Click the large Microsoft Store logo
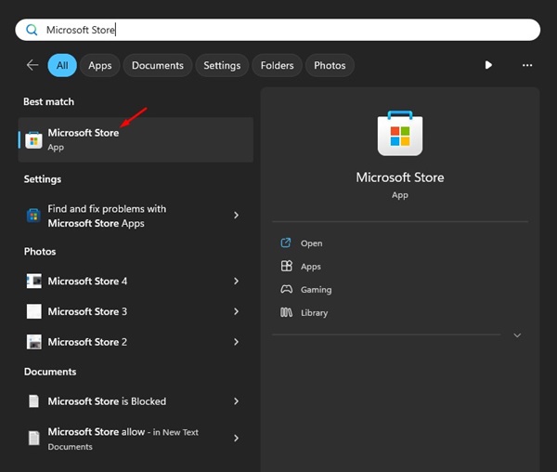 point(400,133)
